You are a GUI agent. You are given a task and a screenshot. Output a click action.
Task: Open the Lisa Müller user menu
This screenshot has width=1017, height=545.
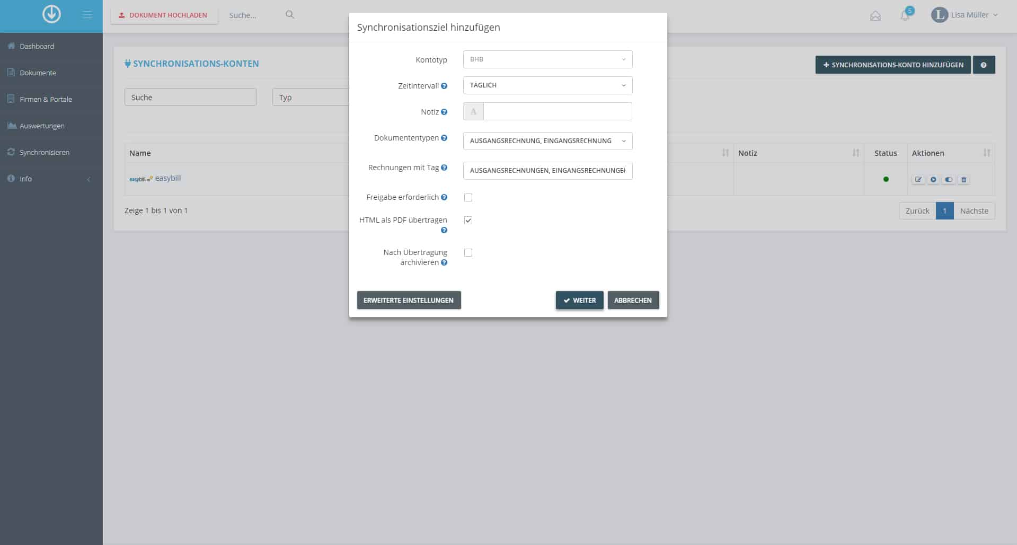point(965,15)
